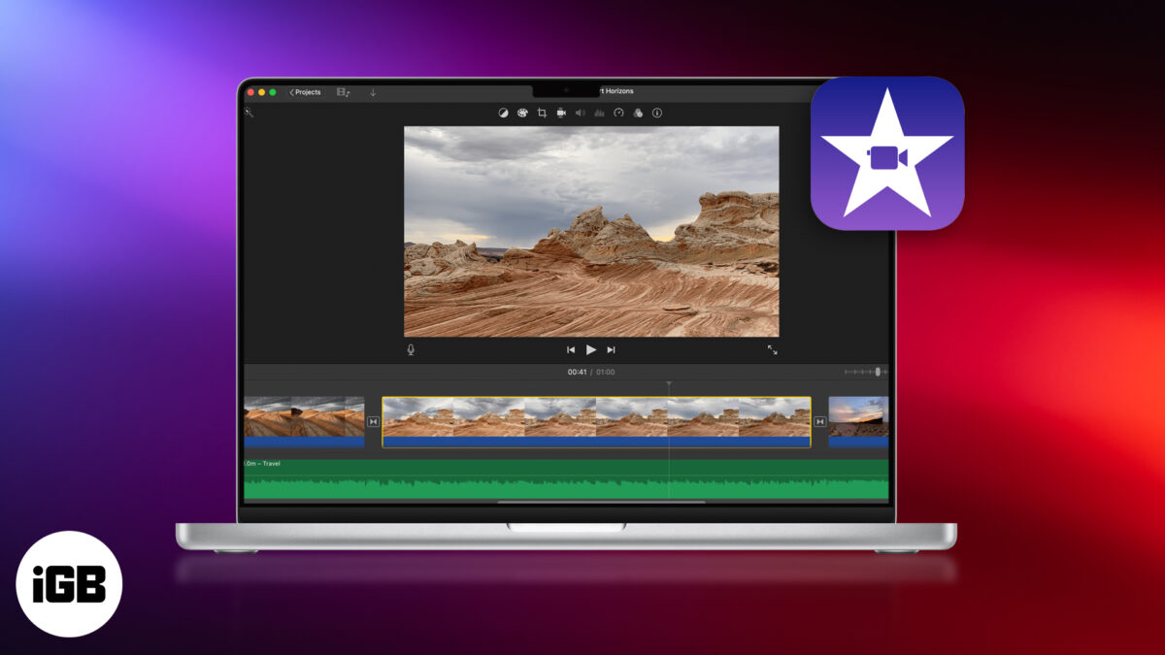Click the Clip Information icon

[656, 113]
